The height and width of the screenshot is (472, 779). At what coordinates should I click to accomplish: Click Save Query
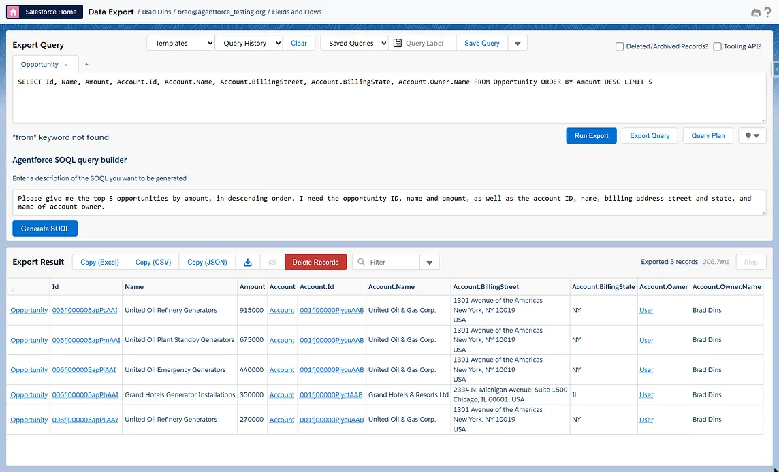pyautogui.click(x=482, y=43)
